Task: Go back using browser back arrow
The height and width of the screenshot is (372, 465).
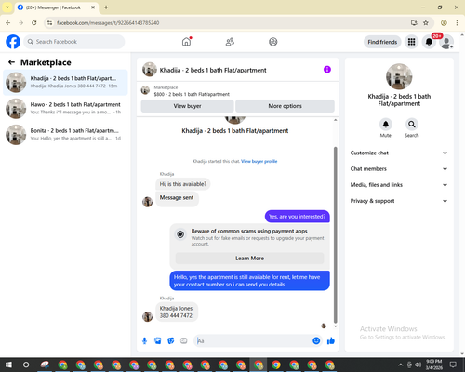Action: click(x=8, y=23)
